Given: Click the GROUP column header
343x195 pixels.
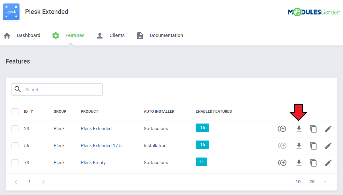Looking at the screenshot, I should pyautogui.click(x=60, y=111).
